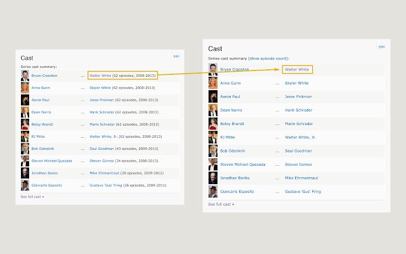
Task: Open Bryan Cranston link in left cast panel
Action: (44, 76)
